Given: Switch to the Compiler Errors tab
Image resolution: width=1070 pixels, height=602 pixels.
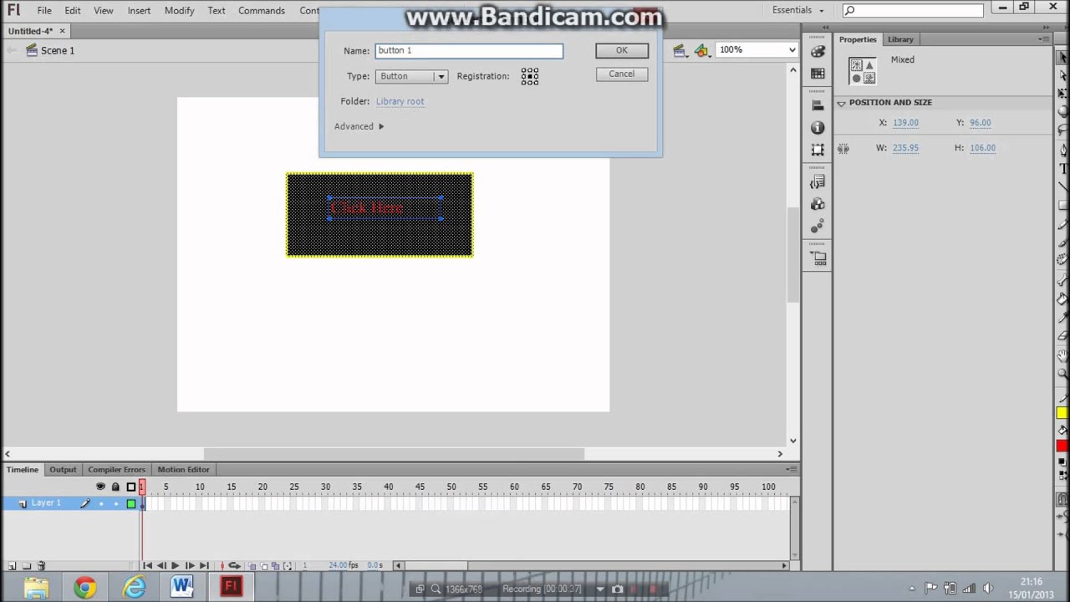Looking at the screenshot, I should (116, 470).
